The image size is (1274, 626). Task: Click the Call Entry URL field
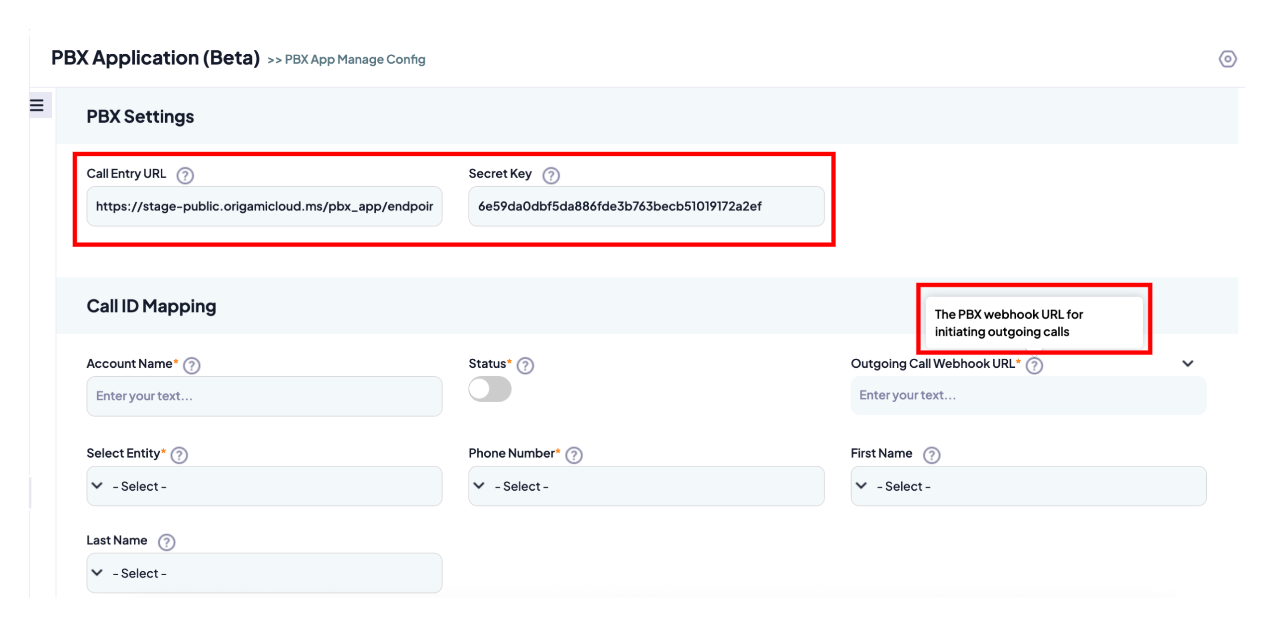coord(264,207)
